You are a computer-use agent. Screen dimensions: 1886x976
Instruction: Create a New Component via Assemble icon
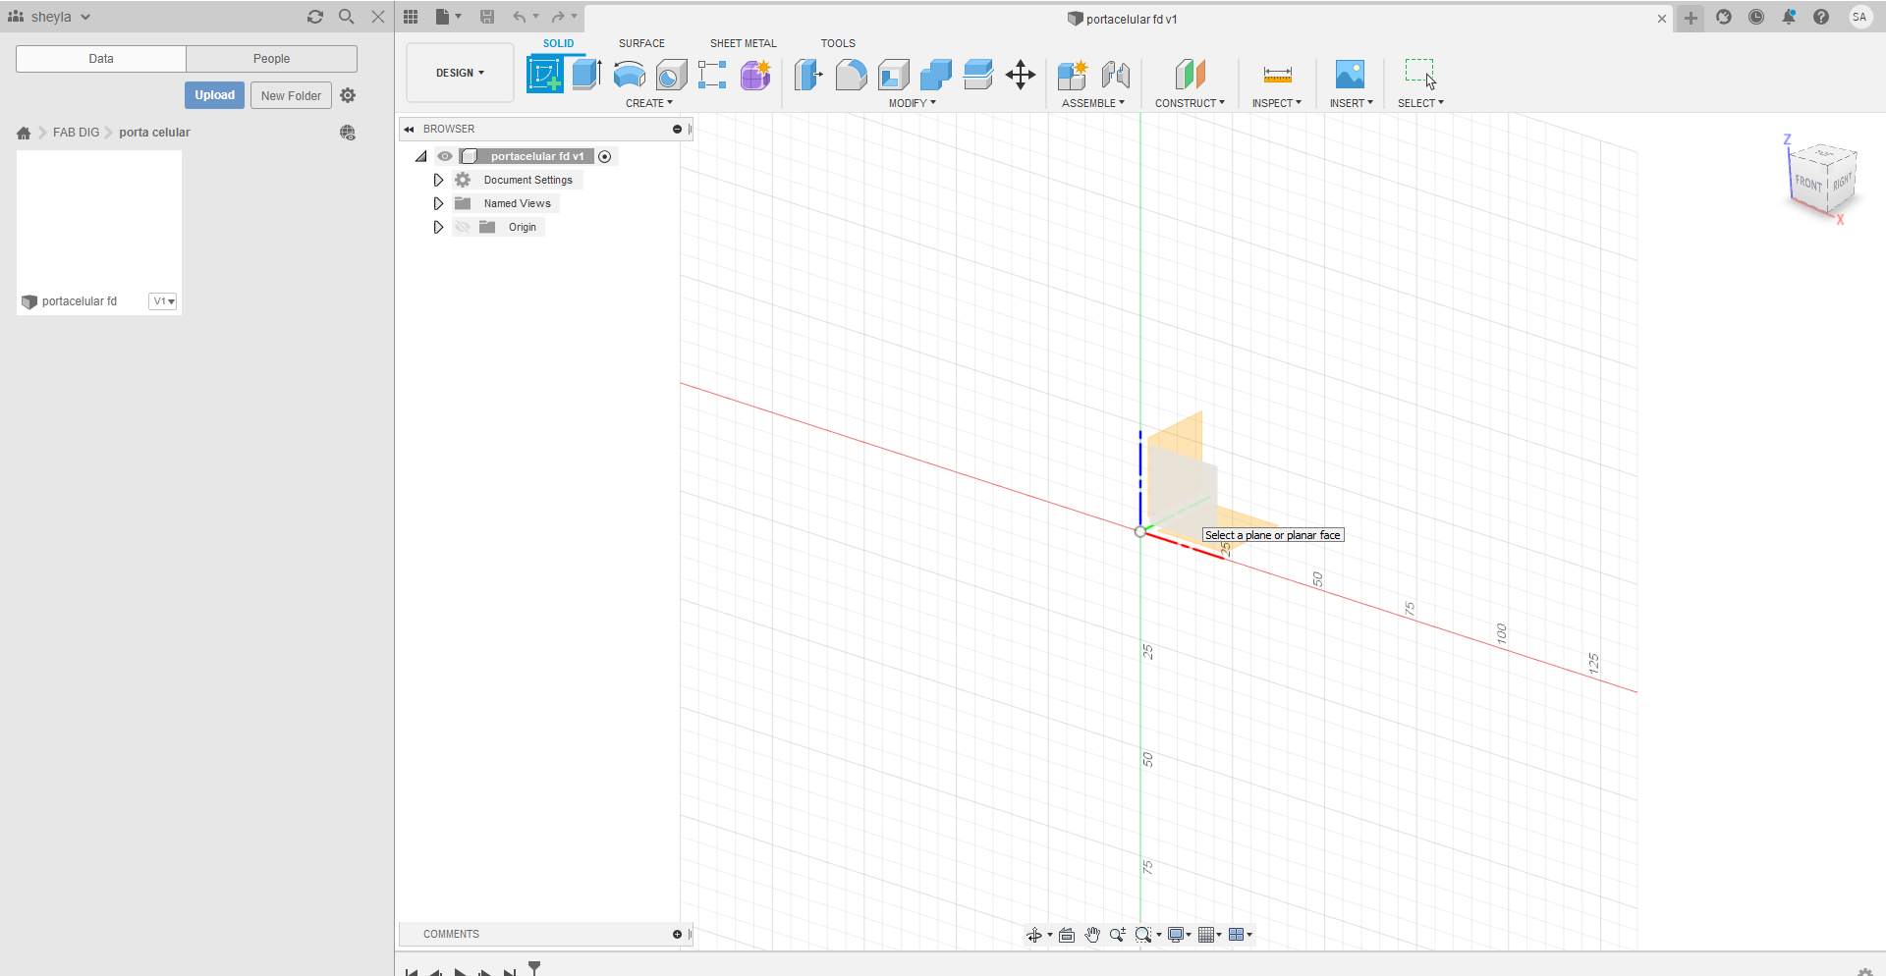(x=1073, y=75)
